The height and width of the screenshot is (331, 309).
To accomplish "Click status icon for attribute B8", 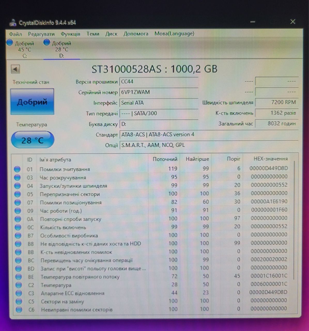I will click(x=18, y=244).
